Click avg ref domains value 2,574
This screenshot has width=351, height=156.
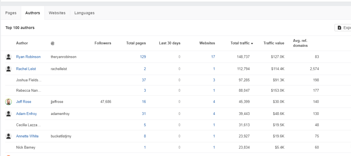coord(314,69)
